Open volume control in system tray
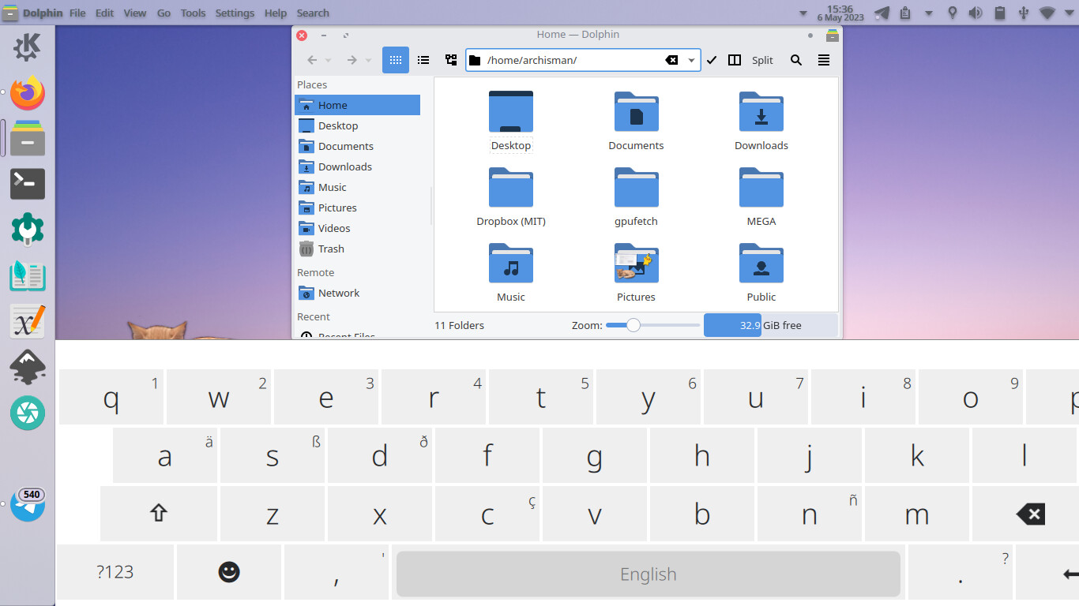 pos(976,13)
